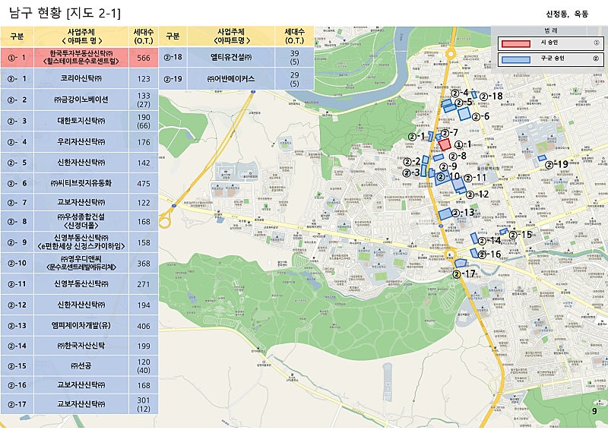Click the 코리아신탁㈜ cell

(x=81, y=79)
